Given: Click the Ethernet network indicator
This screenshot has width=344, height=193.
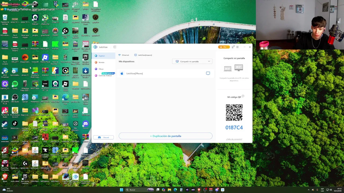Looking at the screenshot, I should pos(124,55).
